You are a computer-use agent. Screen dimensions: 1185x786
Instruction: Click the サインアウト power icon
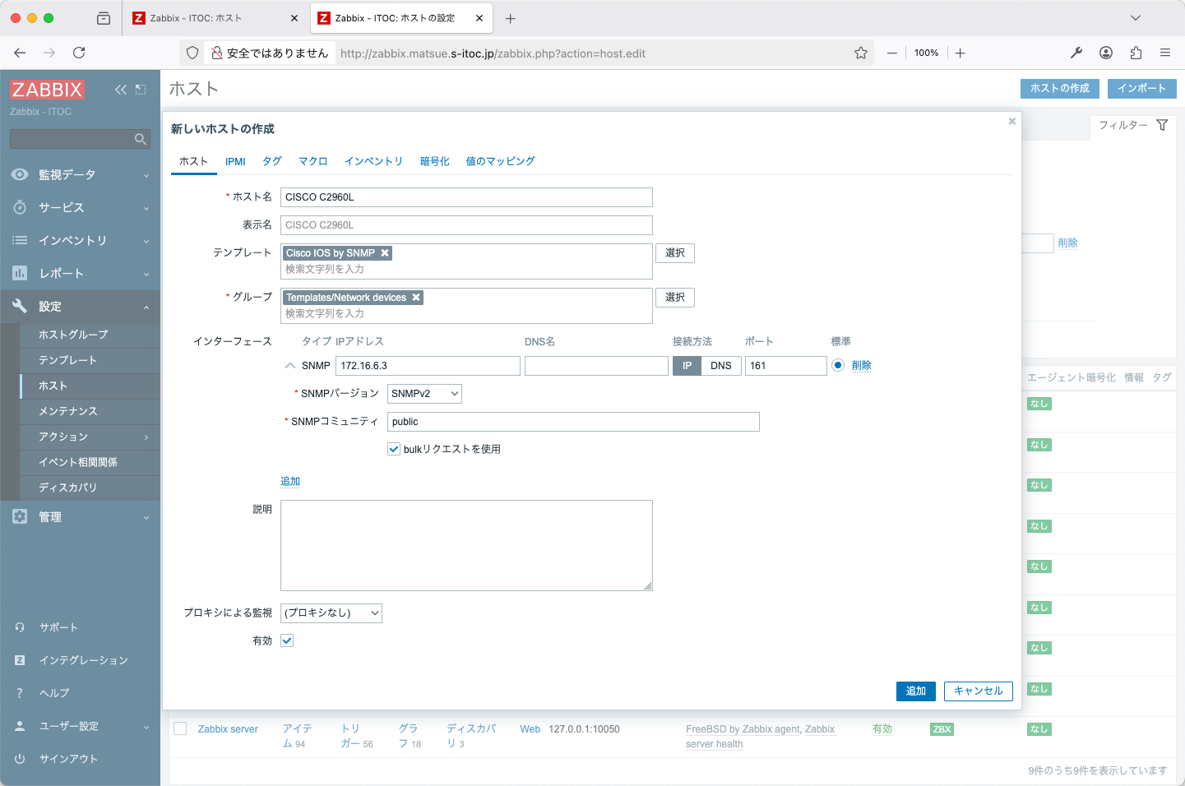click(x=20, y=759)
